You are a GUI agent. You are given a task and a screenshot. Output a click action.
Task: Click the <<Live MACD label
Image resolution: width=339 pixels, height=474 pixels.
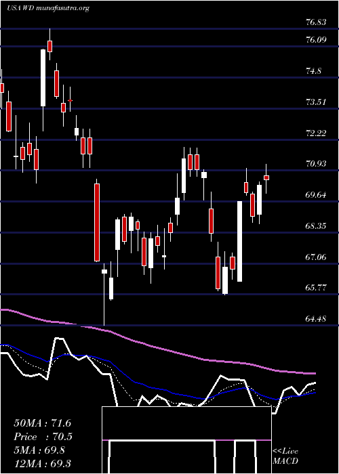[x=285, y=456]
